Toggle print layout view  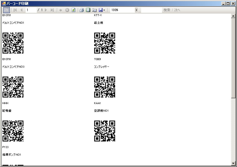click(x=88, y=10)
